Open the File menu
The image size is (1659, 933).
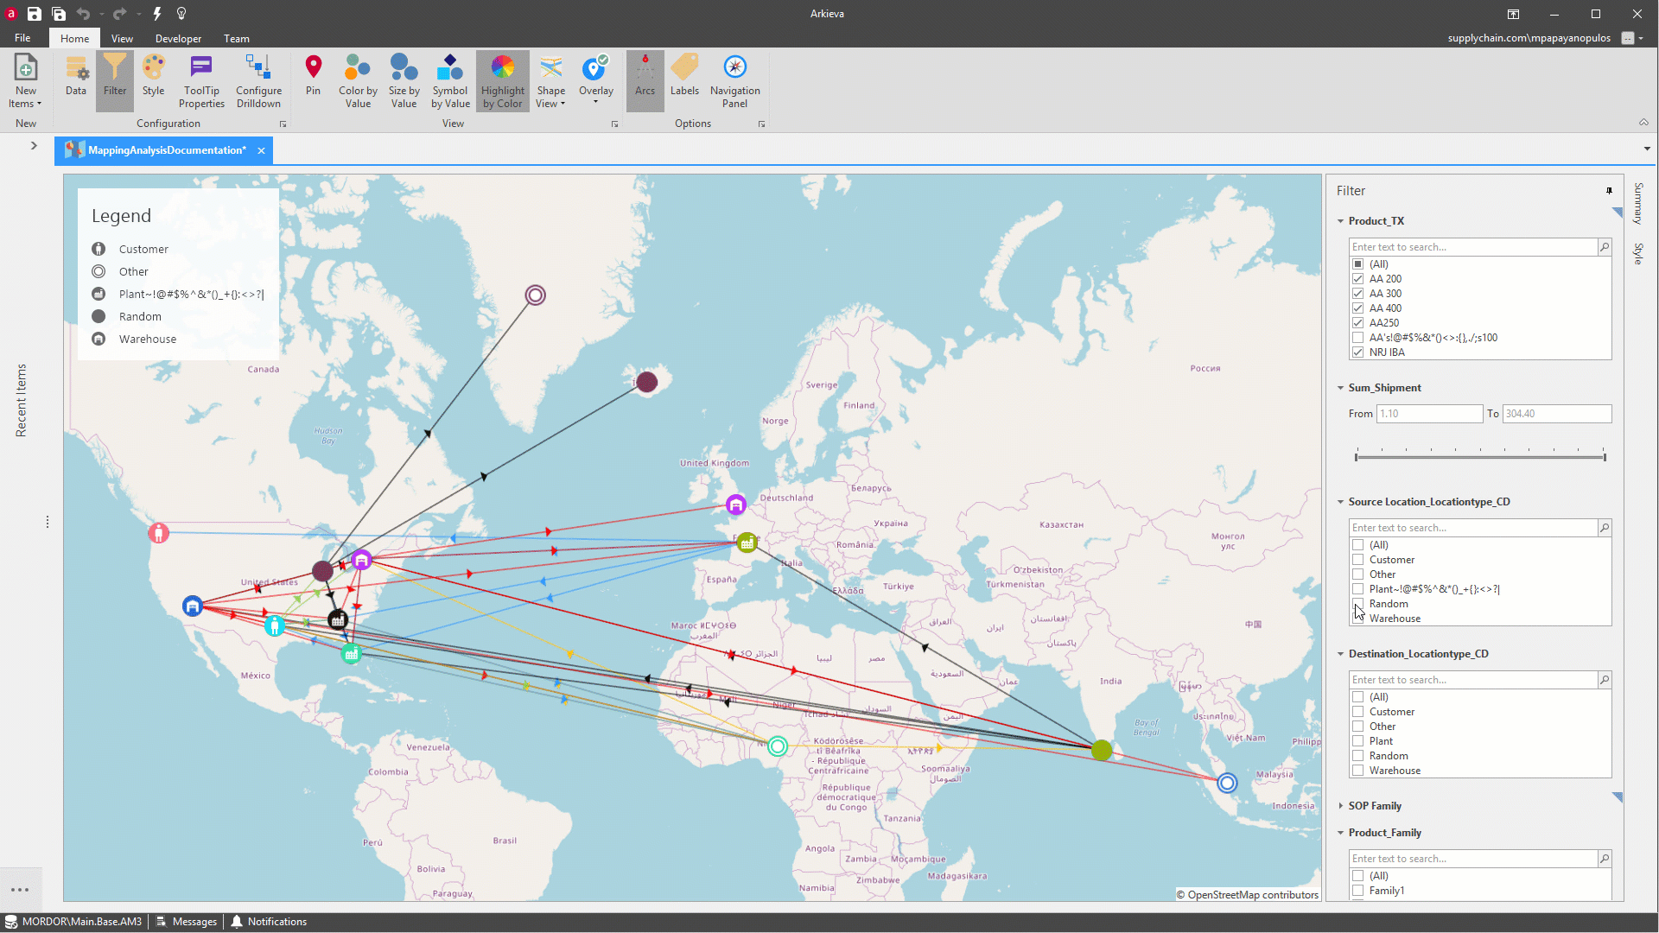pyautogui.click(x=22, y=38)
